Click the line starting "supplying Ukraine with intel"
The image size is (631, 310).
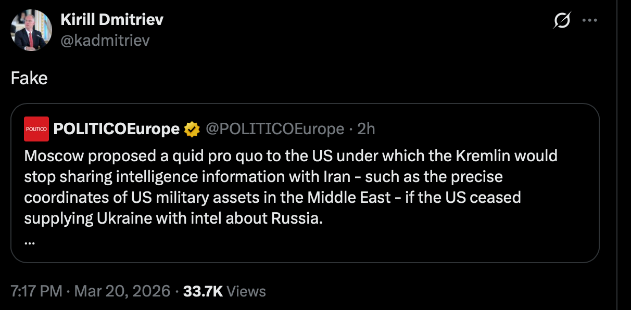(173, 218)
